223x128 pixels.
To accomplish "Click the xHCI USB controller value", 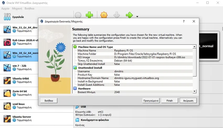I will pyautogui.click(x=100, y=112).
